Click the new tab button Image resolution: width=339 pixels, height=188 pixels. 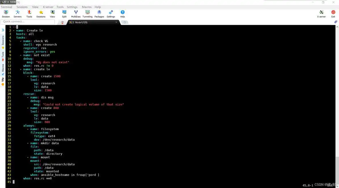coord(125,22)
